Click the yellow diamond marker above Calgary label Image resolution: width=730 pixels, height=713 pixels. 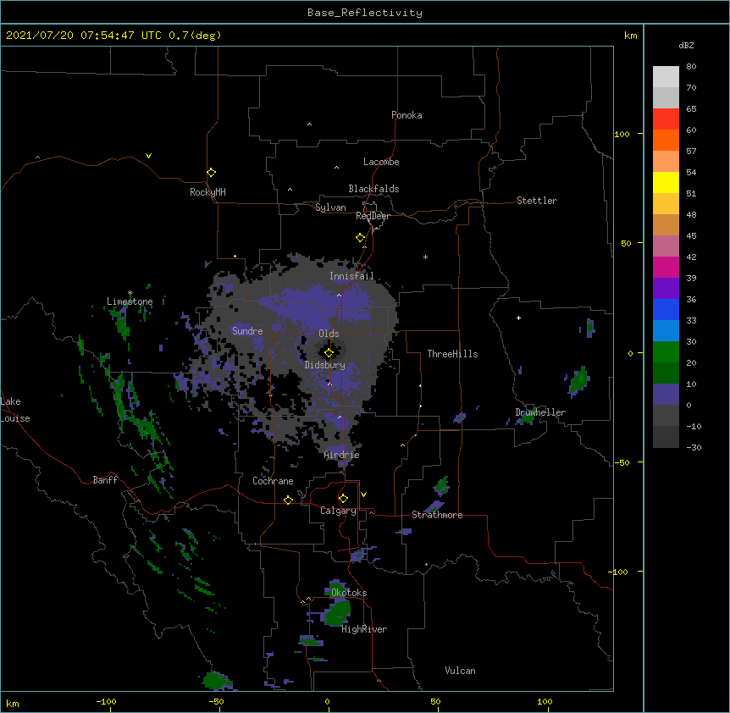[343, 499]
